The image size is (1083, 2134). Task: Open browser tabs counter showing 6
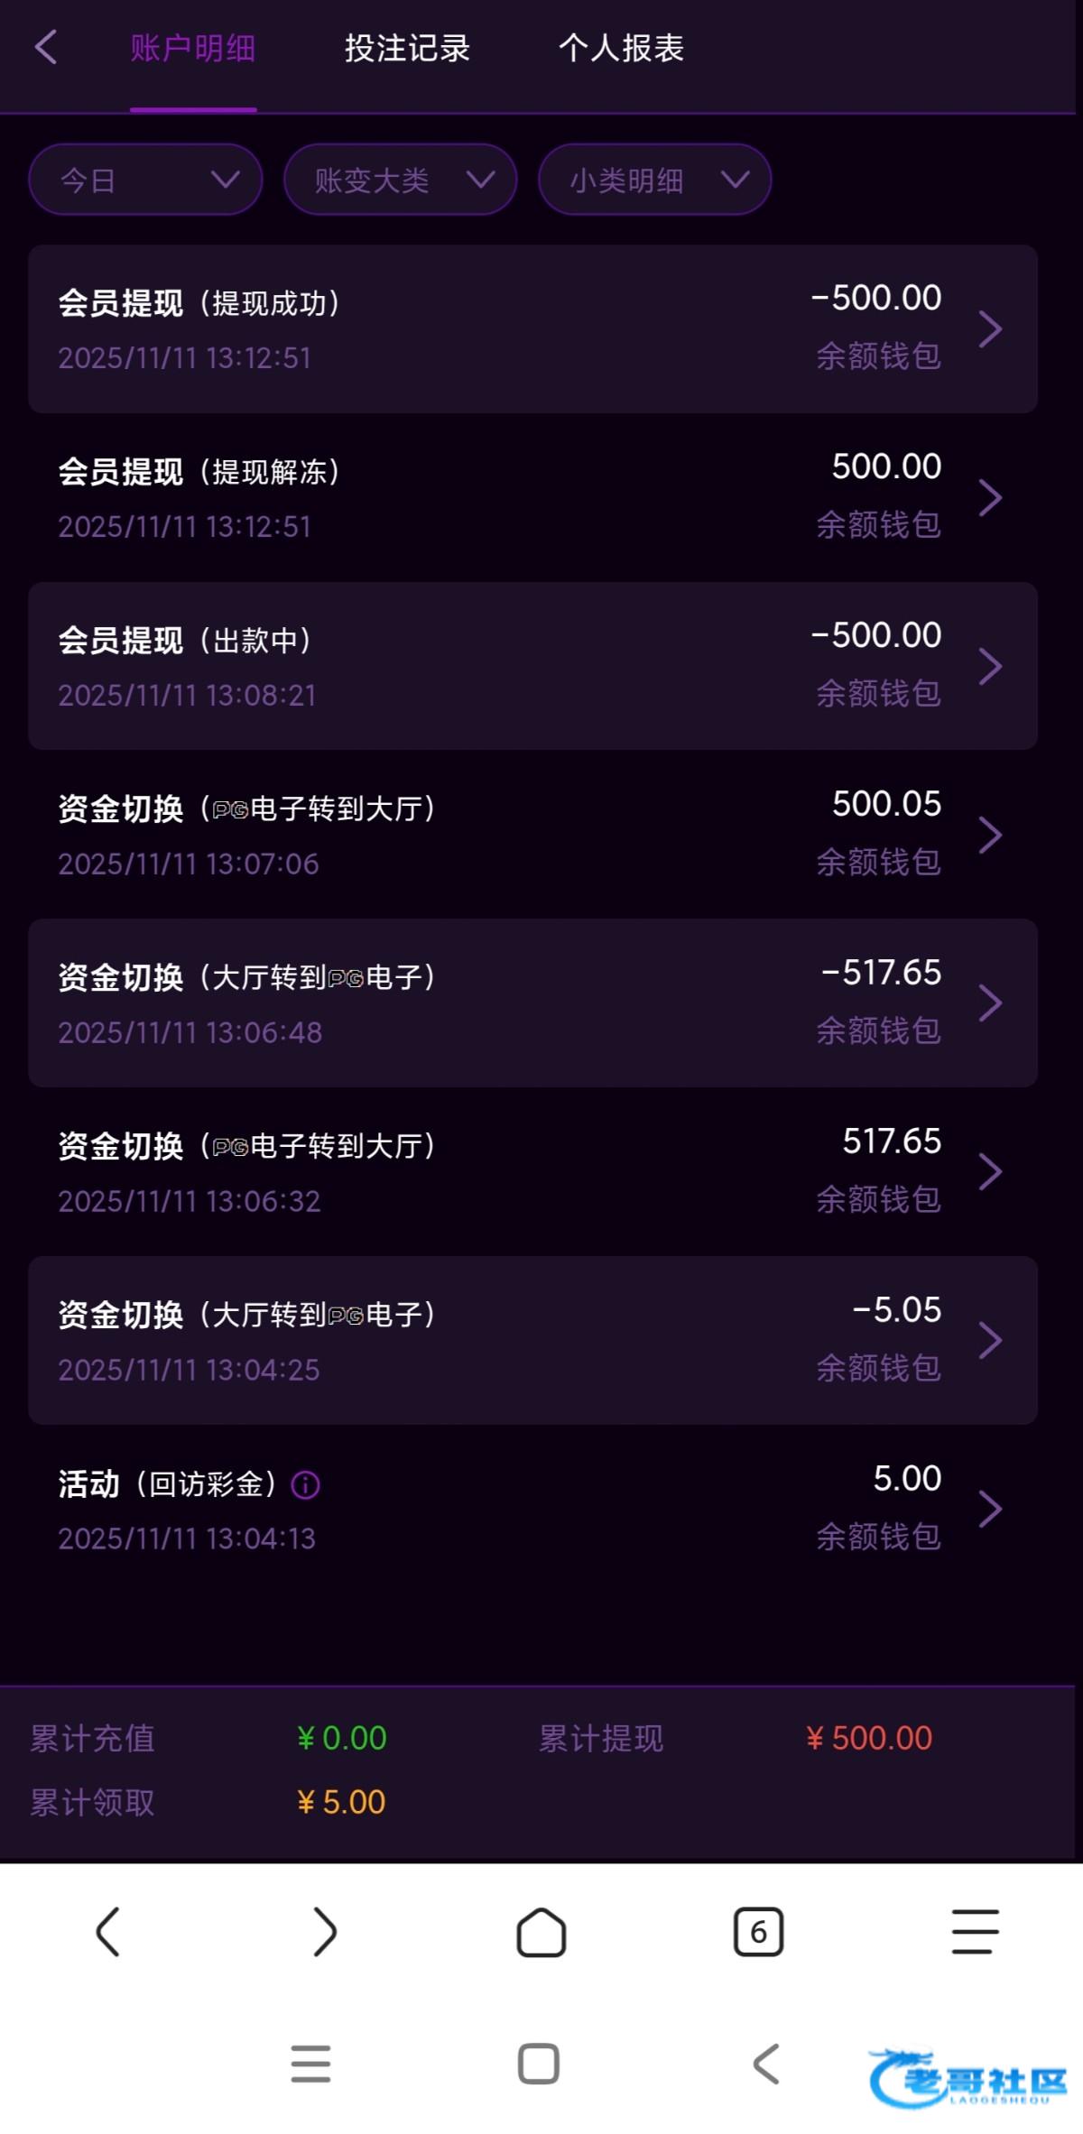758,1932
